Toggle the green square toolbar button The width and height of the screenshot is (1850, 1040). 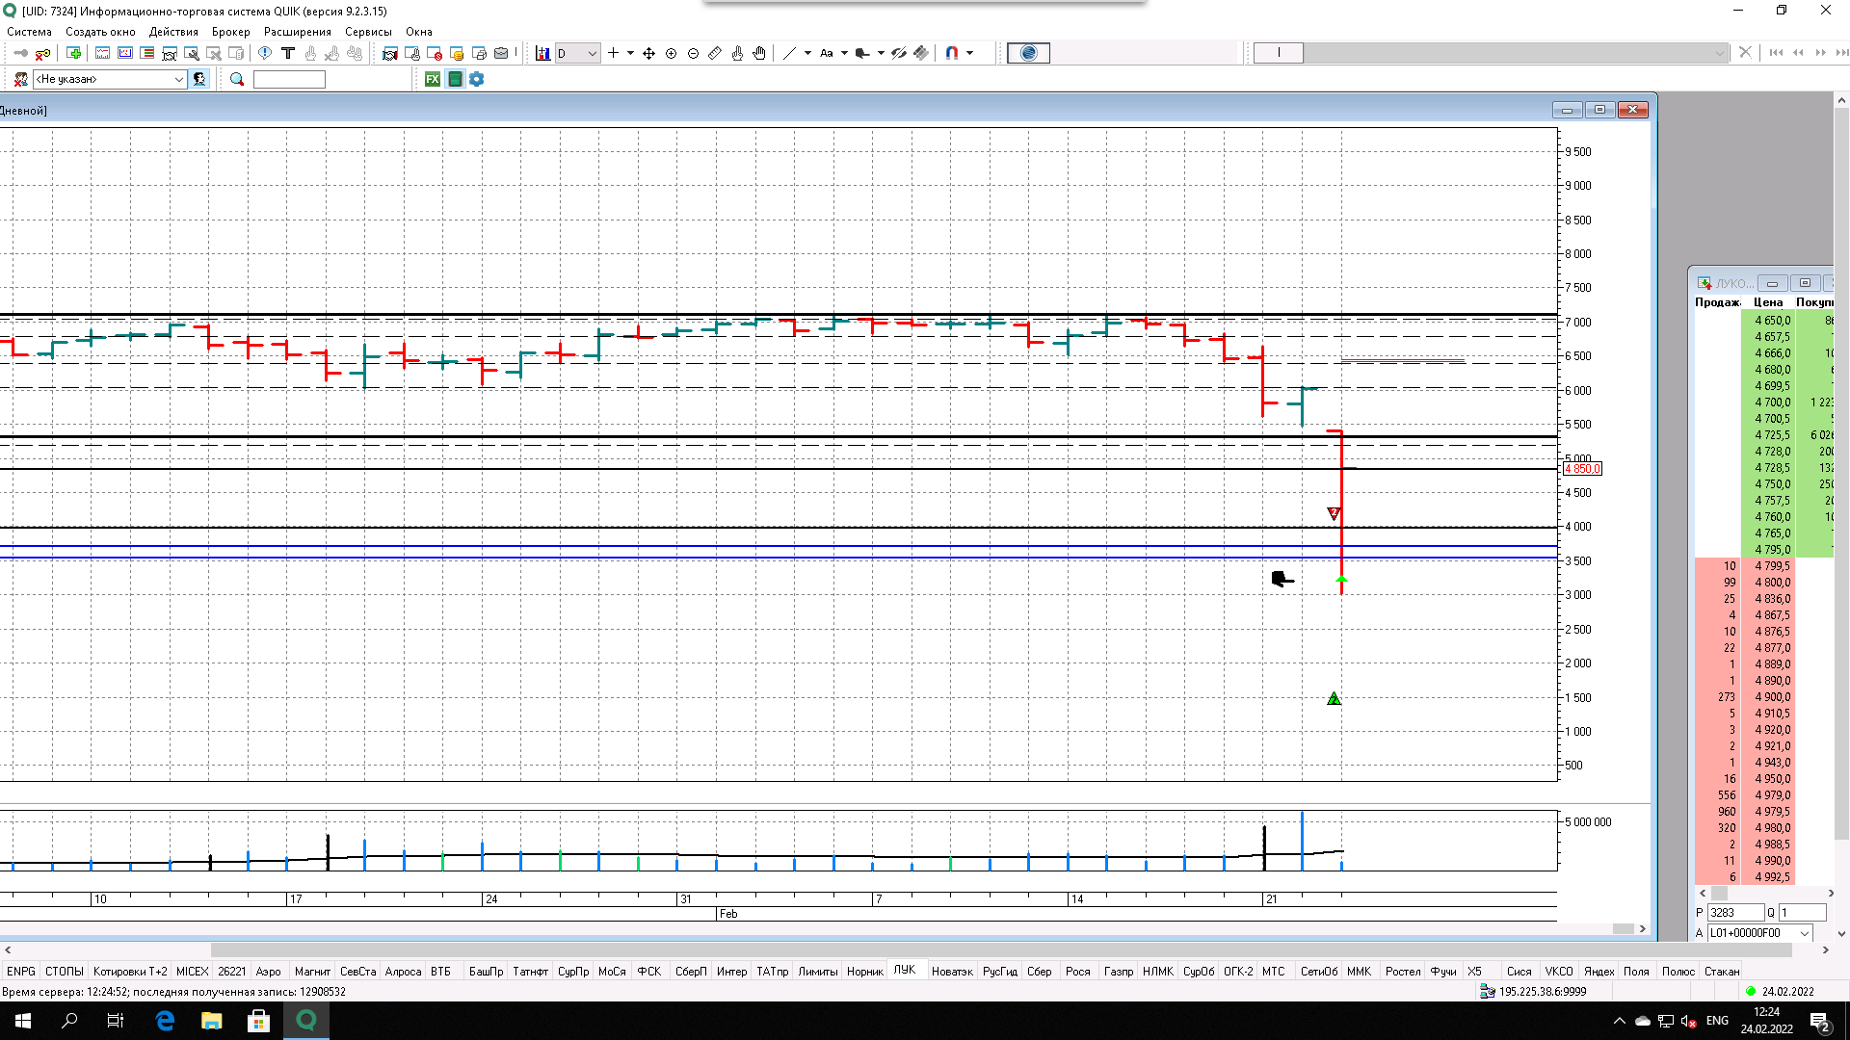click(455, 79)
